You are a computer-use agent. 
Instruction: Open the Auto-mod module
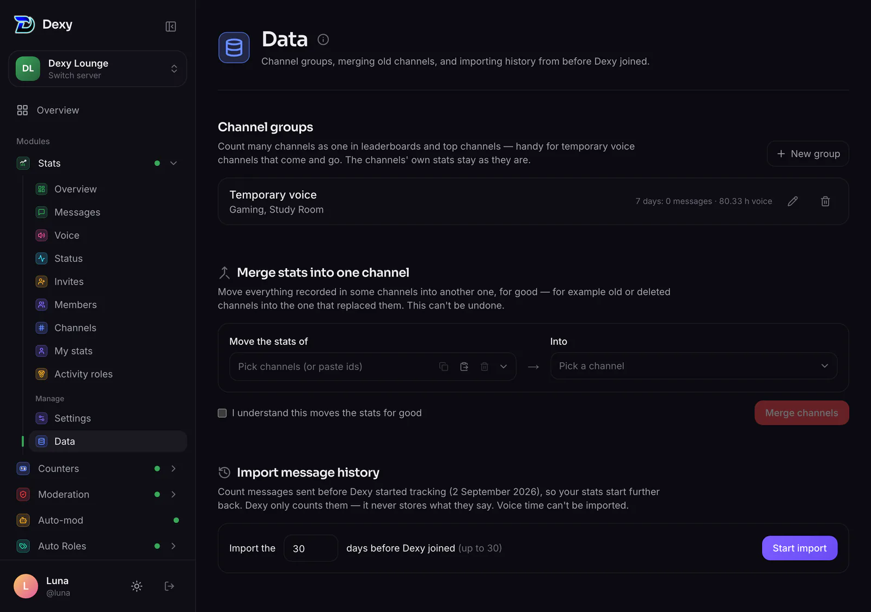[97, 521]
